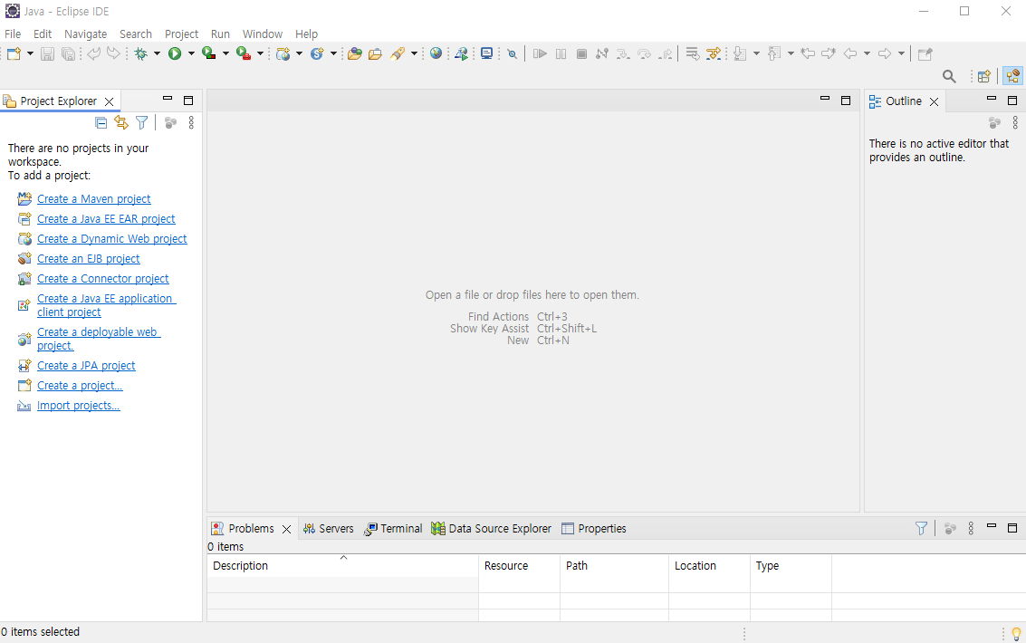1026x643 pixels.
Task: Click the Create an EJB project link
Action: [89, 259]
